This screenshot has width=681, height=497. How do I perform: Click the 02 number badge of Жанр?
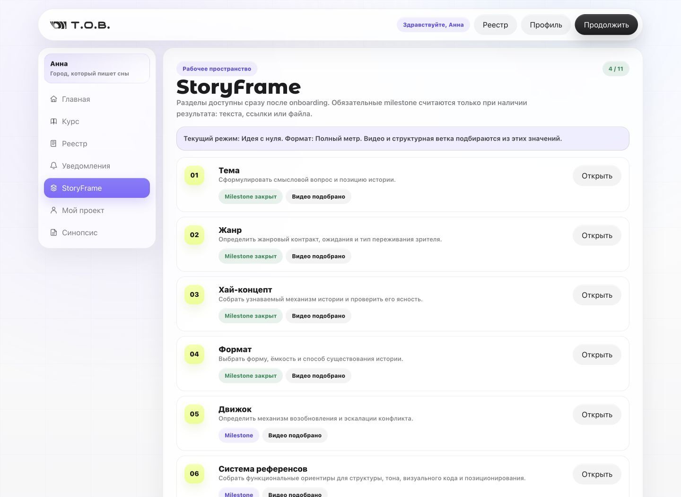pos(194,235)
